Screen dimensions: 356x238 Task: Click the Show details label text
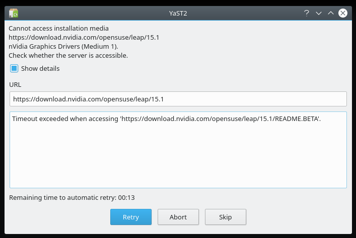(x=40, y=68)
